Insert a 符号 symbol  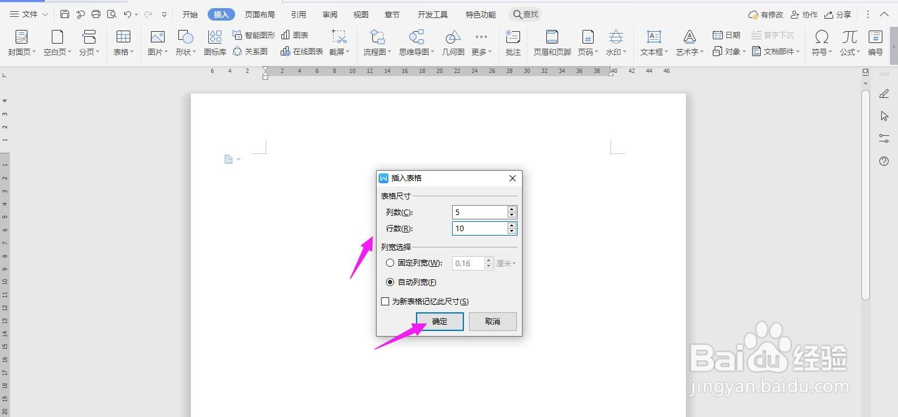click(x=822, y=43)
